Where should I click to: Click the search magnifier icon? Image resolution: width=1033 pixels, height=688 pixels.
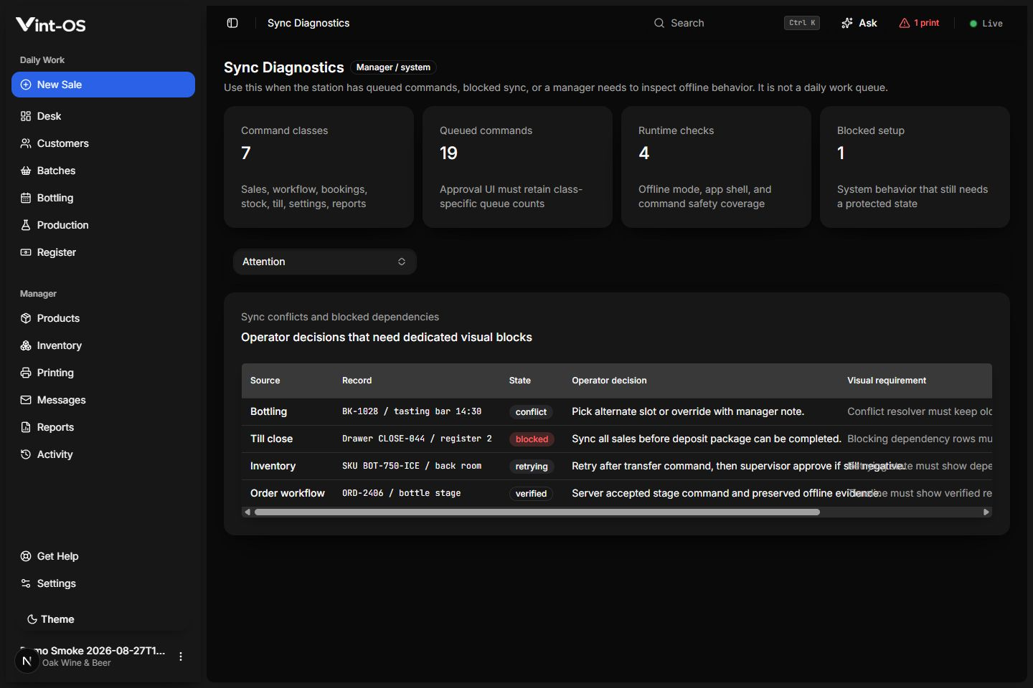coord(659,23)
